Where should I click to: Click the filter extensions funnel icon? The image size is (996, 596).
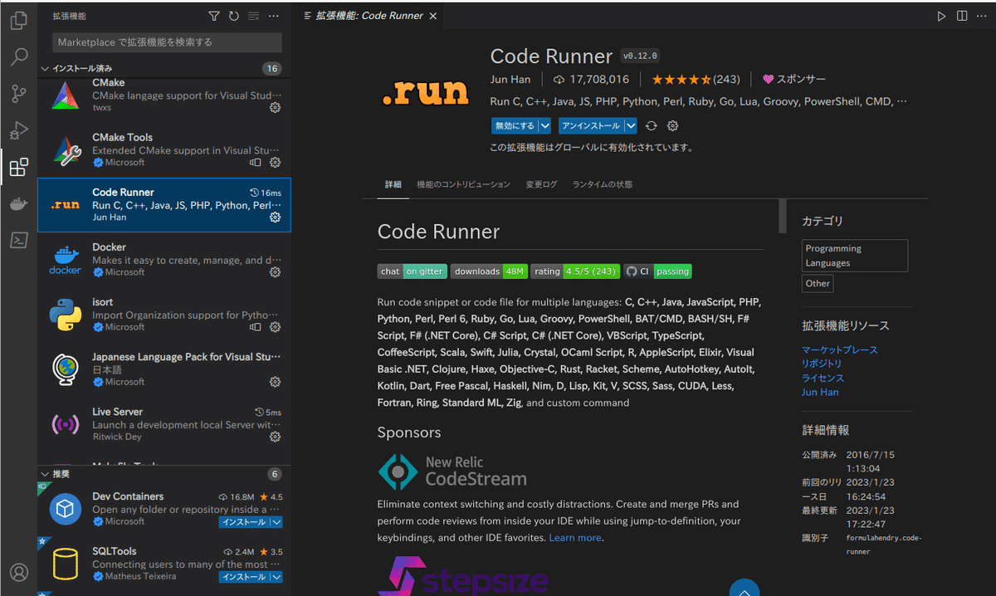coord(214,16)
